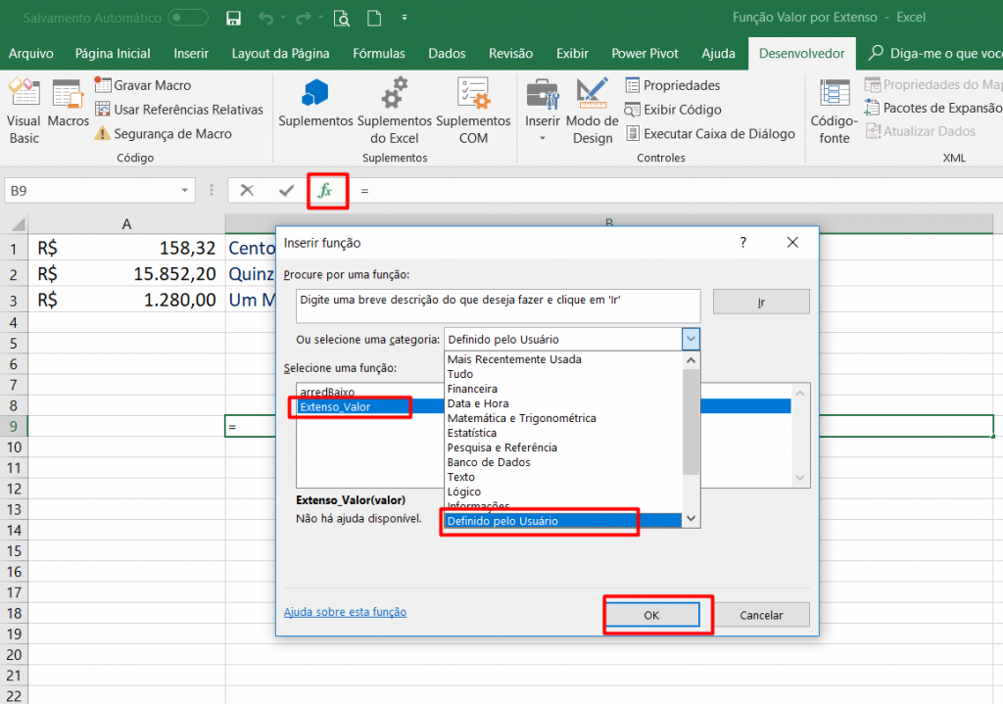Image resolution: width=1003 pixels, height=704 pixels.
Task: Open the Exibir tab
Action: (x=572, y=54)
